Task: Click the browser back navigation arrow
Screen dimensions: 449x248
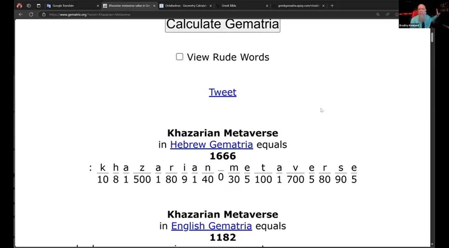Action: click(x=20, y=14)
